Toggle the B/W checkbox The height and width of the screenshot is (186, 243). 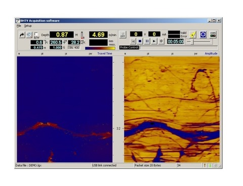[36, 34]
